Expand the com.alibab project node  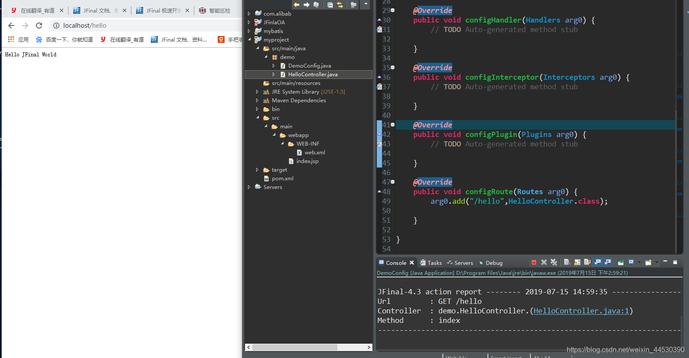(x=249, y=14)
